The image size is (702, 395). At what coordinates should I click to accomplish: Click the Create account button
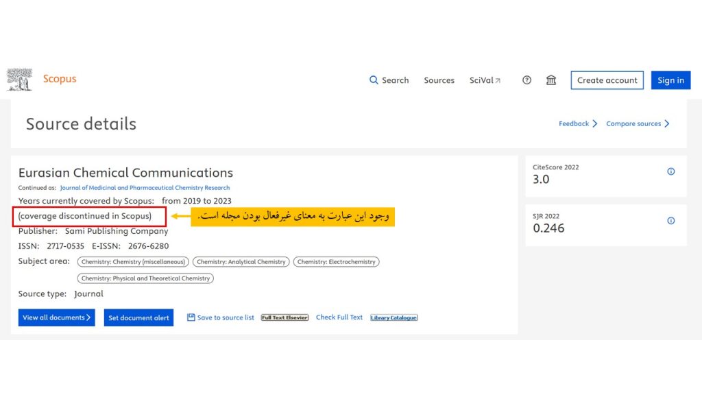point(607,80)
